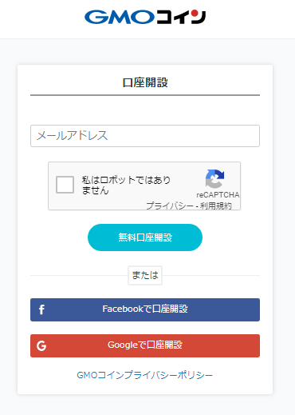Click the reCAPTCHA text label

click(218, 195)
